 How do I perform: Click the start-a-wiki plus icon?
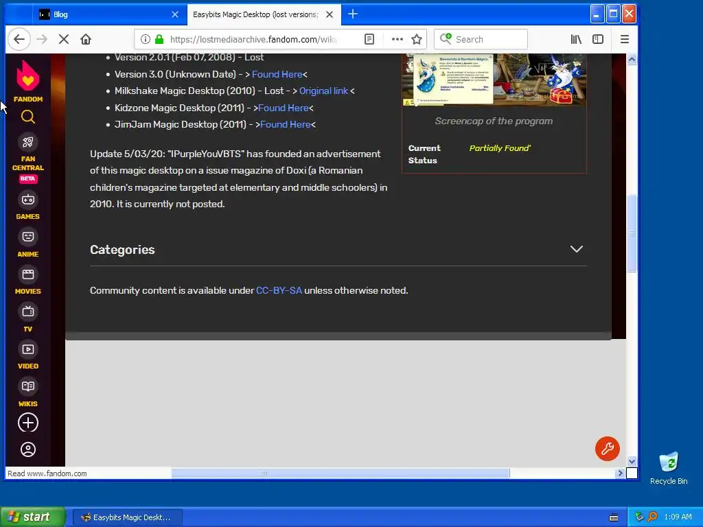pyautogui.click(x=27, y=423)
